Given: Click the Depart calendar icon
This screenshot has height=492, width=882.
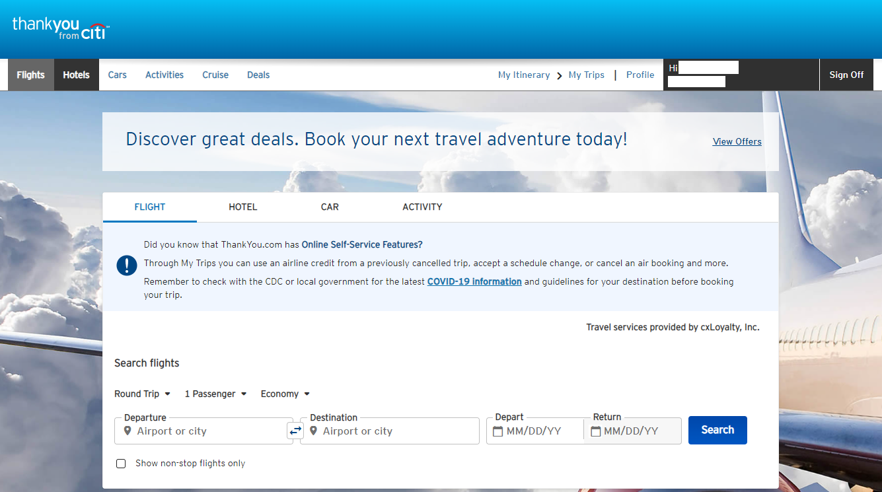Looking at the screenshot, I should (x=498, y=431).
